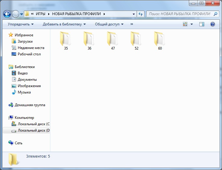Open Загрузки favorites link

[x=25, y=41]
